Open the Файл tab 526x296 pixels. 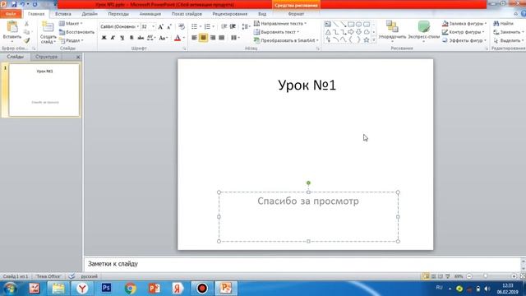tap(11, 14)
